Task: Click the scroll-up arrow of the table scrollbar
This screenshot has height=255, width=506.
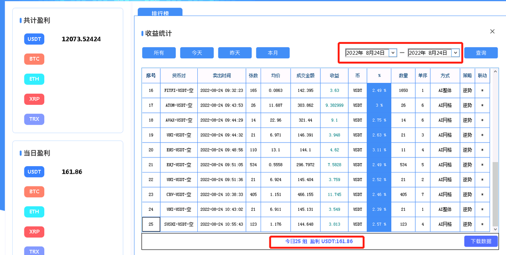Action: pos(496,71)
